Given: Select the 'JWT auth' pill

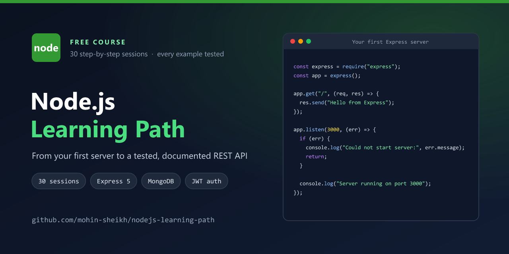Looking at the screenshot, I should [x=206, y=181].
